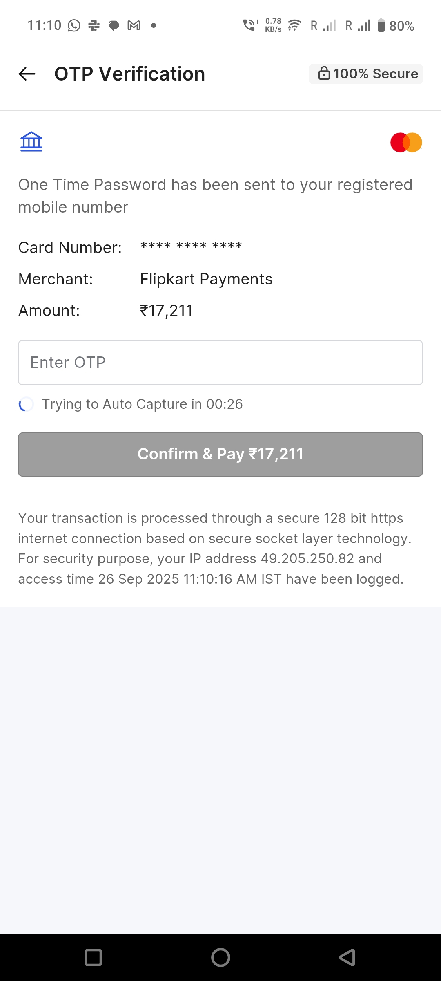Focus the Enter OTP input field
Image resolution: width=441 pixels, height=981 pixels.
220,363
